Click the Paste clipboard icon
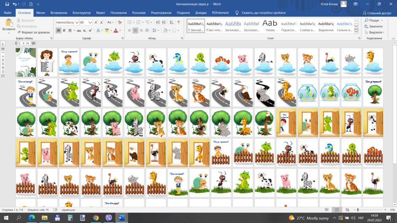 click(9, 23)
